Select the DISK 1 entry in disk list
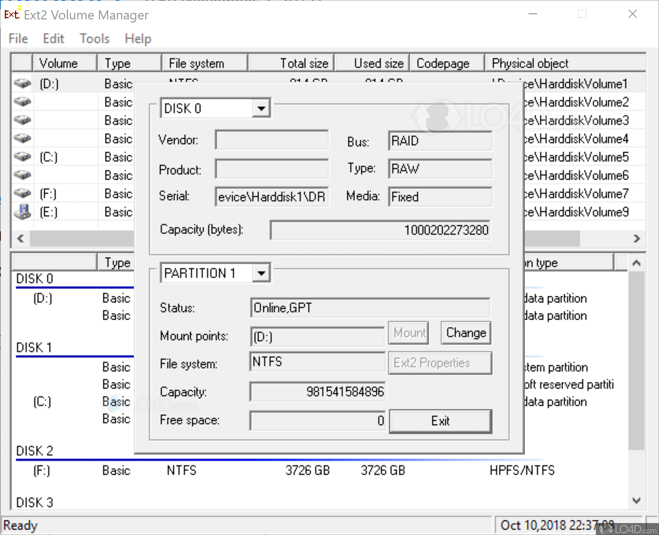This screenshot has width=659, height=535. (34, 348)
